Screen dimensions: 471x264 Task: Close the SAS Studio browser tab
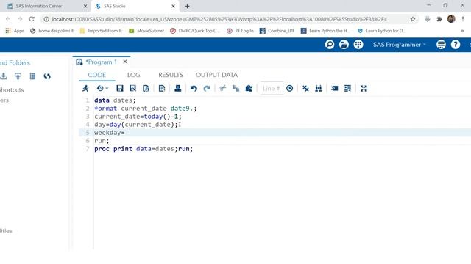(x=173, y=6)
